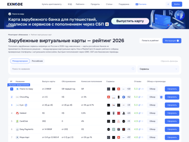Click Оформить for ChocoPay
The height and width of the screenshot is (142, 189).
point(172,97)
